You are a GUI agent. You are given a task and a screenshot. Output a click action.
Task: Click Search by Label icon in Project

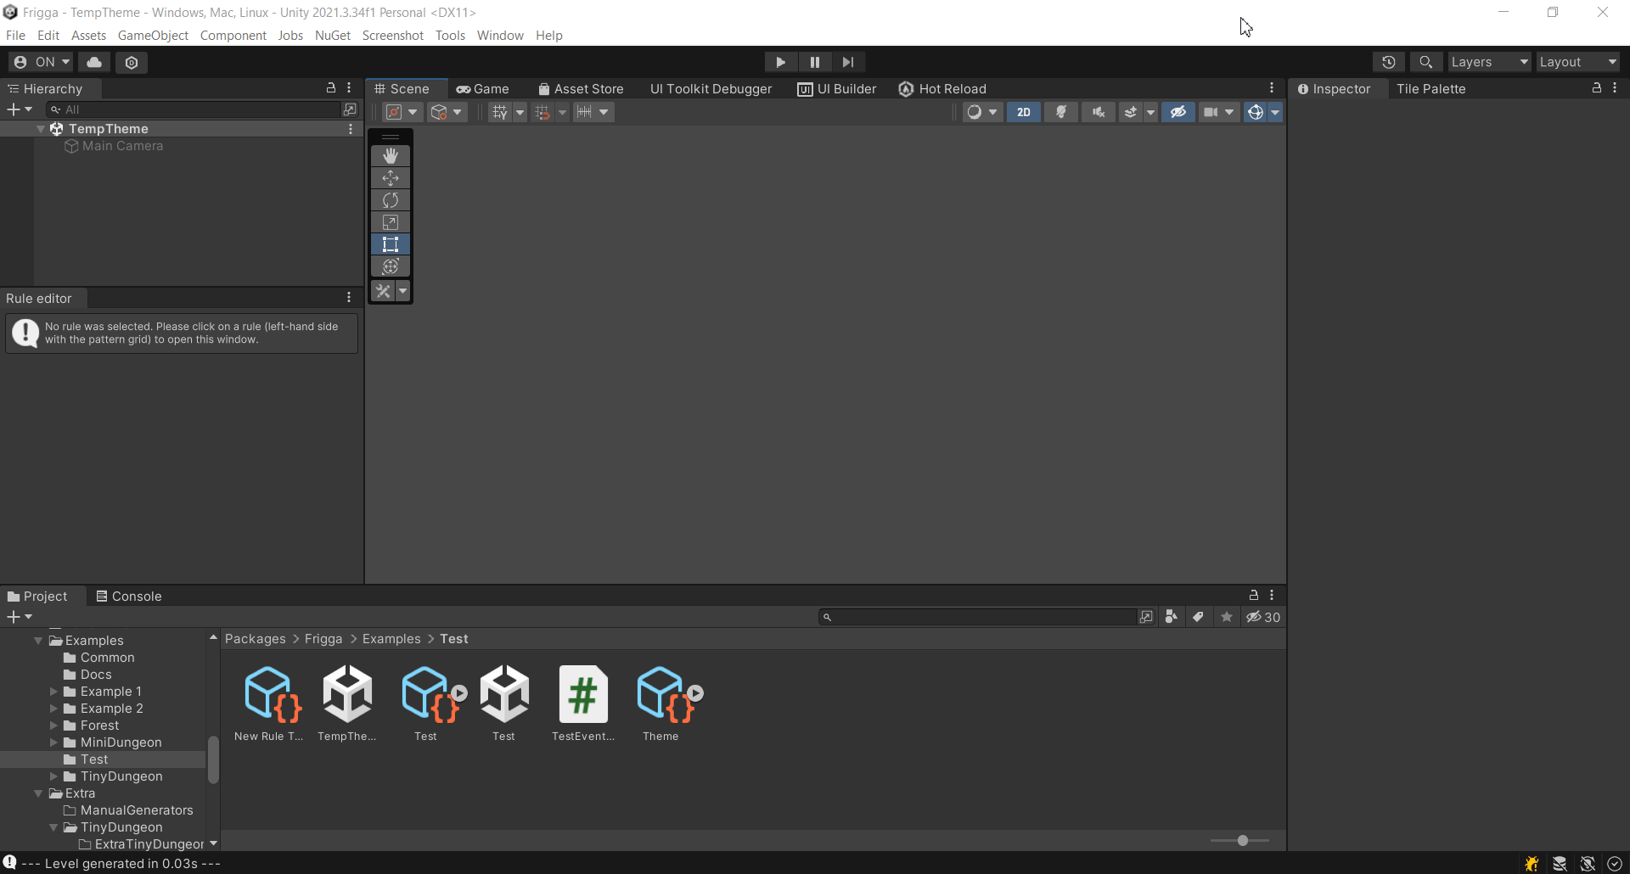point(1199,617)
